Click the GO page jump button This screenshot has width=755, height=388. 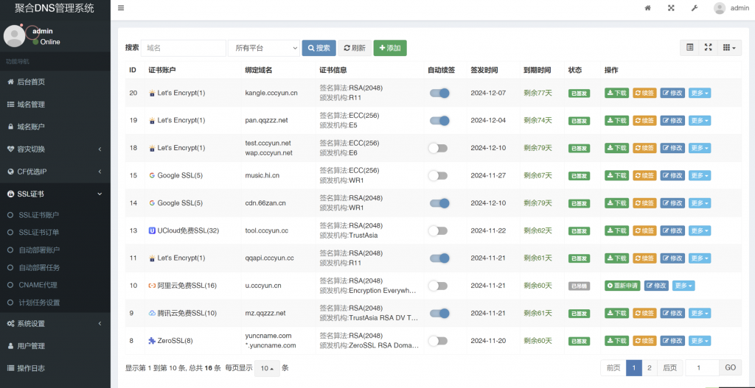(731, 368)
